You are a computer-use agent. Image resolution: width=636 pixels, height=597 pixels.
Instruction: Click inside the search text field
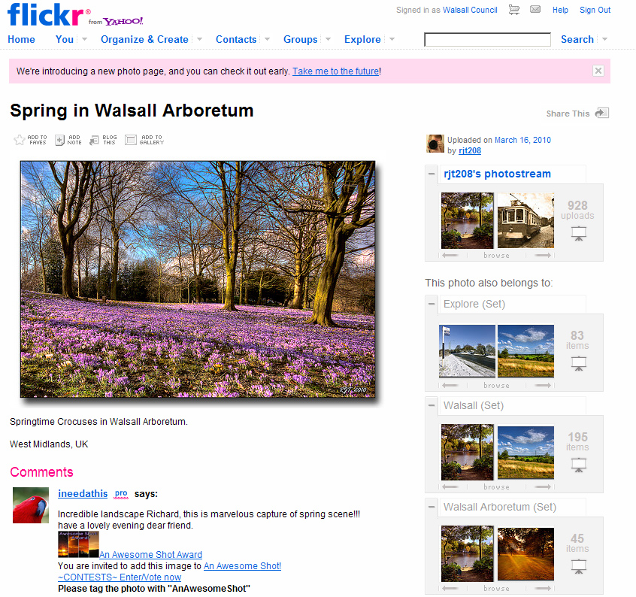click(x=487, y=40)
